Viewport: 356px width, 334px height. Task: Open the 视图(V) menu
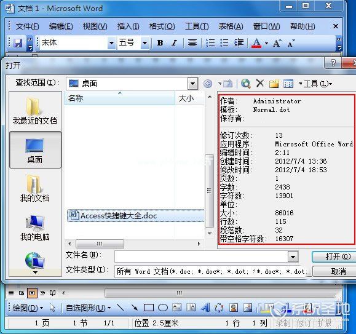pos(95,26)
